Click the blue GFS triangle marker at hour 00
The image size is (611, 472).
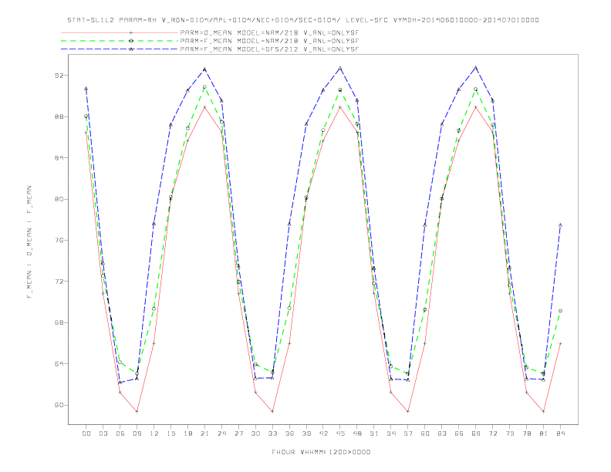pyautogui.click(x=86, y=89)
